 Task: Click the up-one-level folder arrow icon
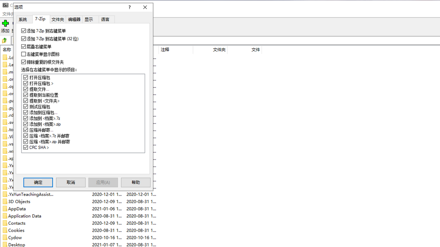tap(4, 40)
